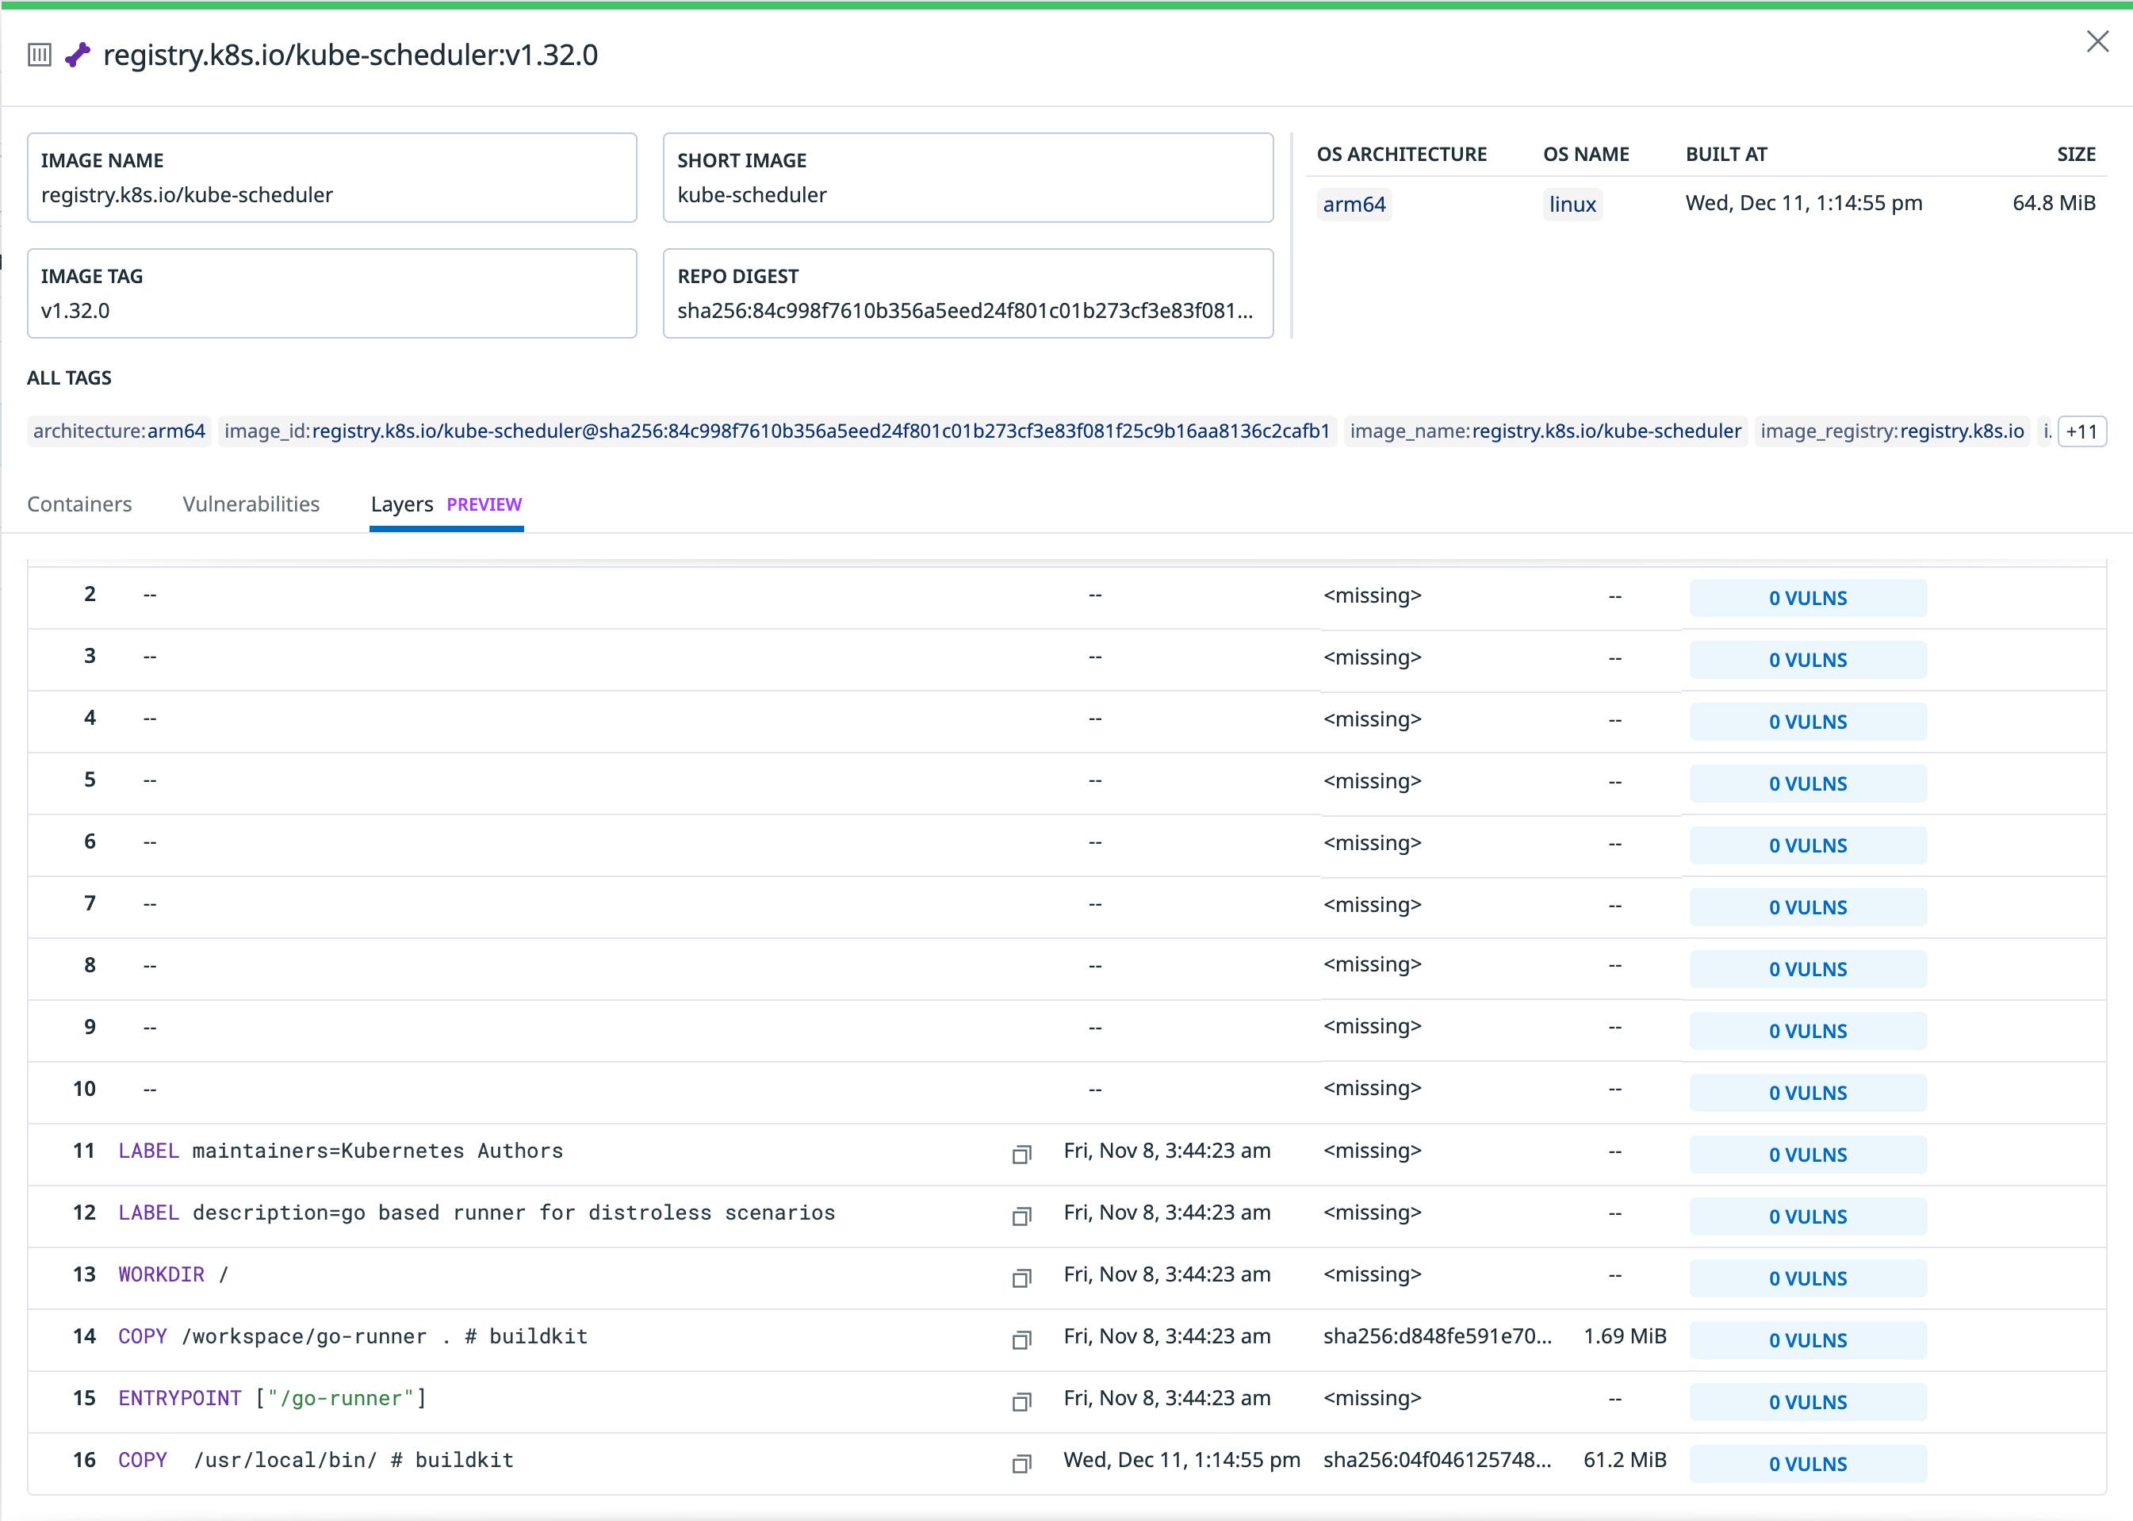
Task: Copy the COPY /workspace/go-runner command icon
Action: click(1021, 1340)
